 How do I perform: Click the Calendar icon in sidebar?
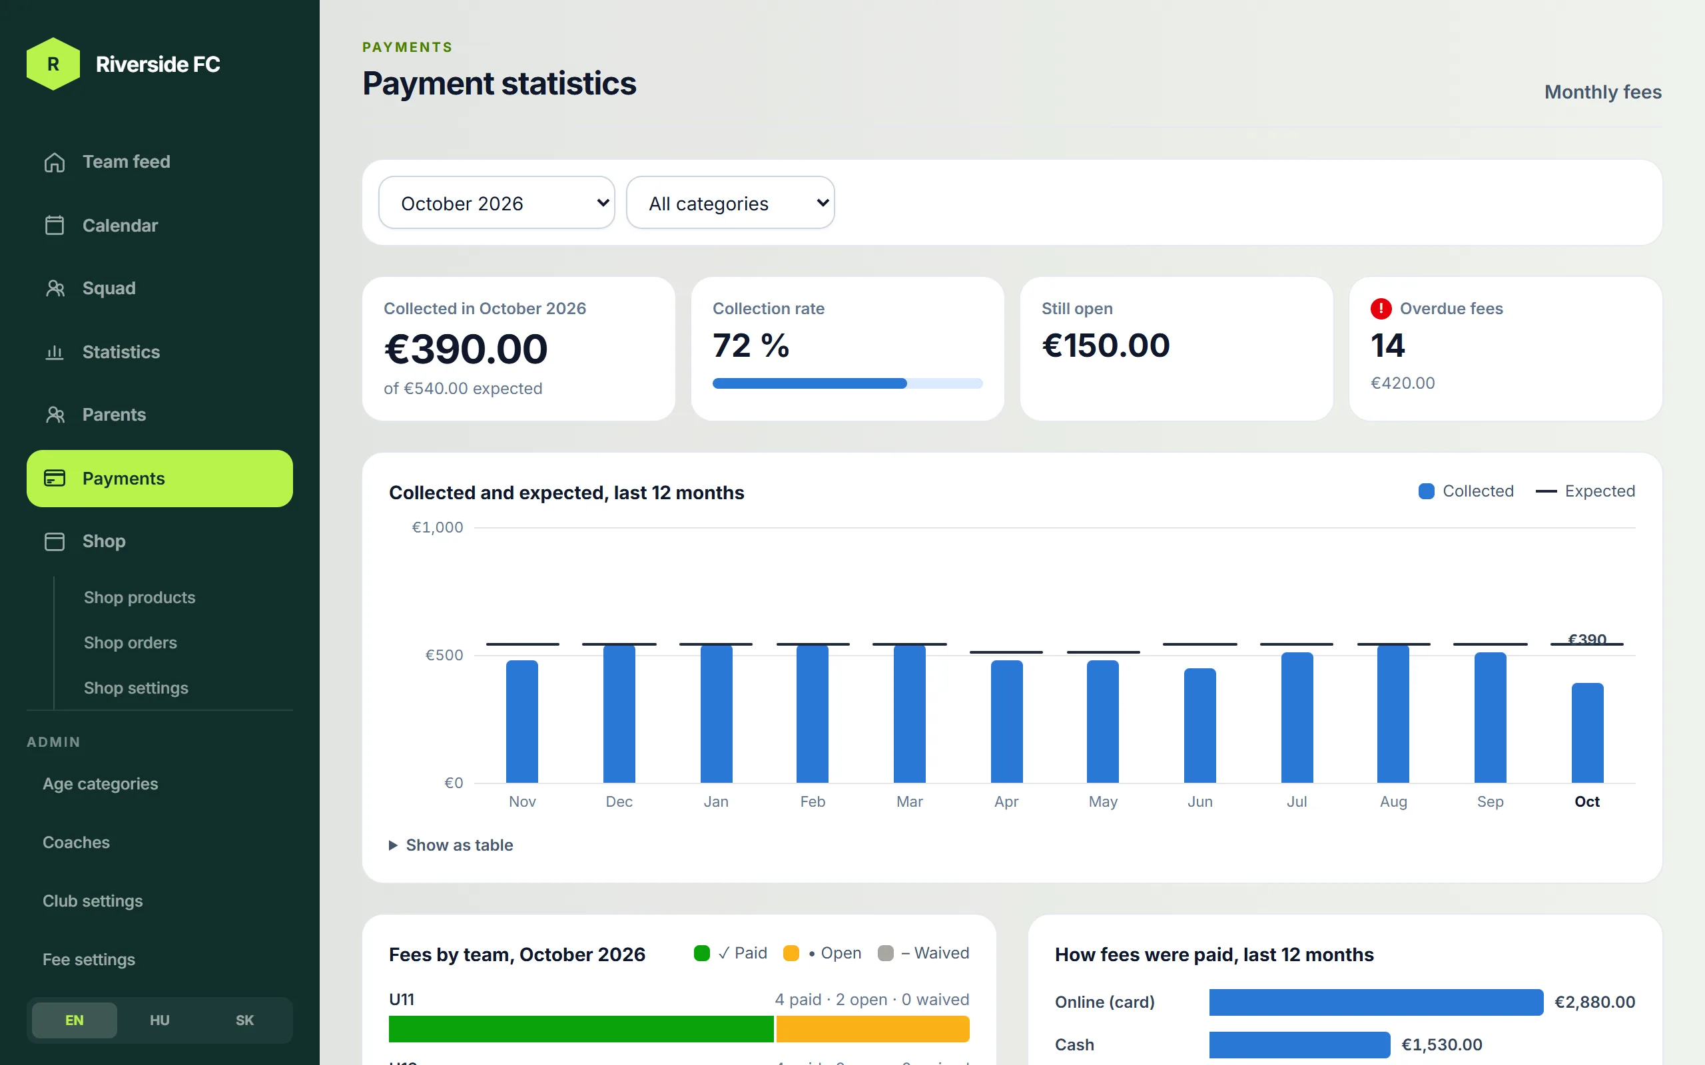pyautogui.click(x=54, y=226)
